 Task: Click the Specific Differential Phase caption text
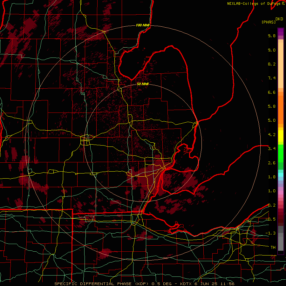pyautogui.click(x=144, y=284)
